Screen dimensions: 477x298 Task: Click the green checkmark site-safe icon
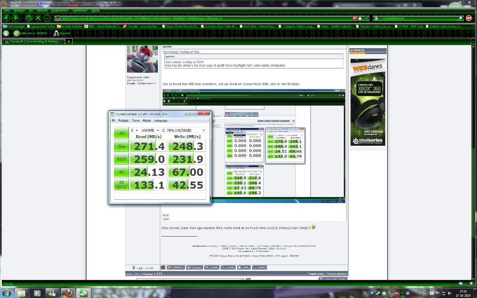16,33
